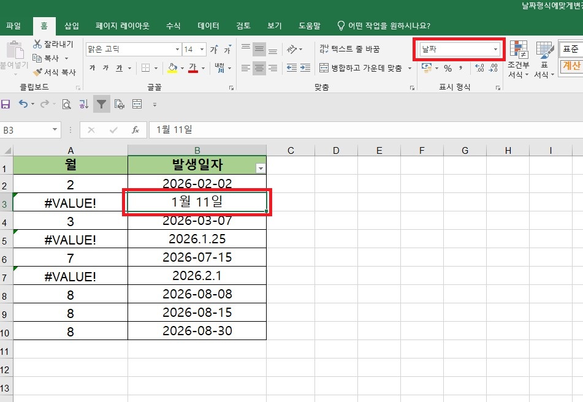Align text left
Image resolution: width=583 pixels, height=402 pixels.
pos(246,67)
